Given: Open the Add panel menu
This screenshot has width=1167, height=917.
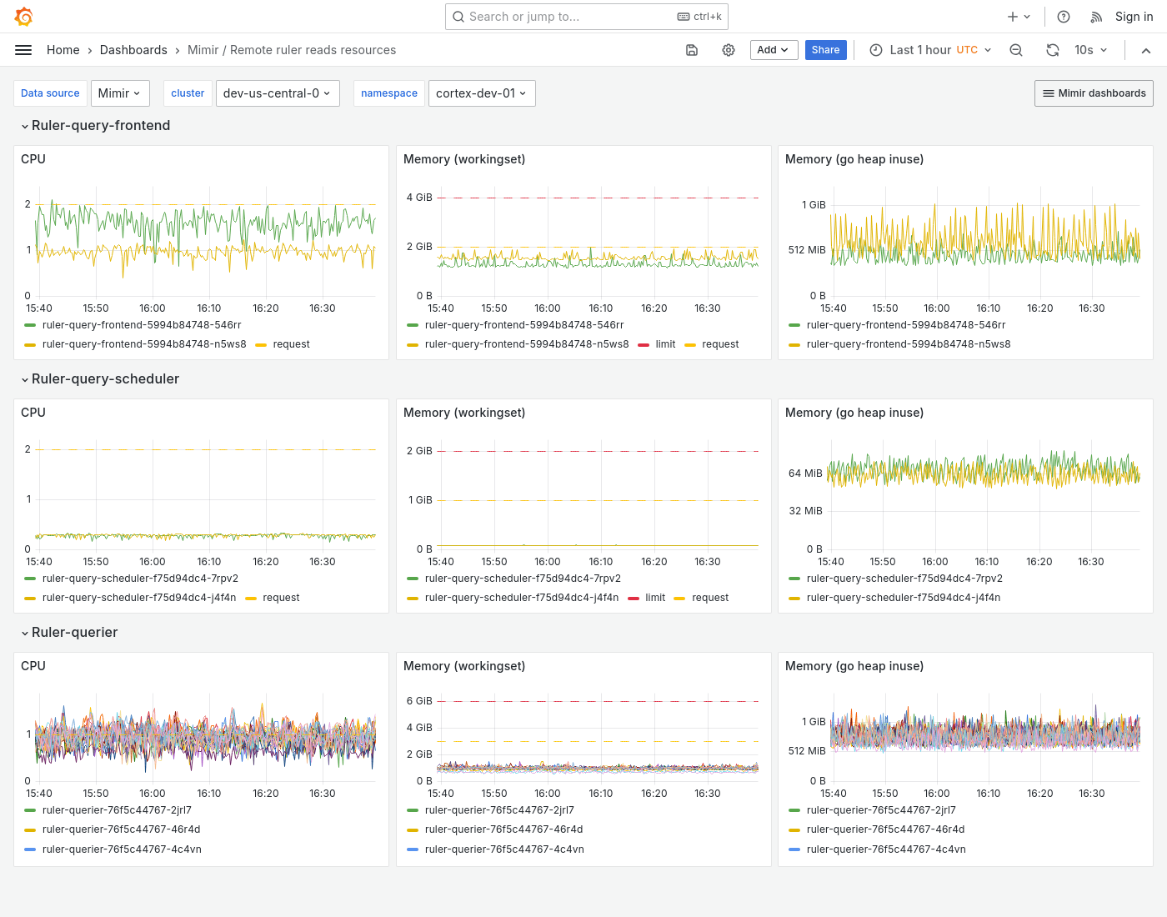Looking at the screenshot, I should (x=774, y=50).
